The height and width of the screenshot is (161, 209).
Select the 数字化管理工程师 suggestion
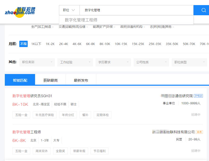(81, 20)
